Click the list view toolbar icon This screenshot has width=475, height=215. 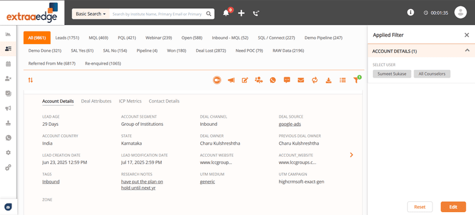(x=342, y=80)
